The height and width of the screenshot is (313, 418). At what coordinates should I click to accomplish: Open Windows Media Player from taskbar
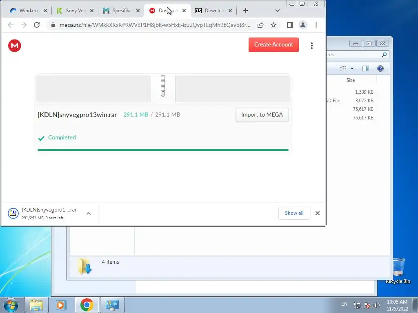61,305
